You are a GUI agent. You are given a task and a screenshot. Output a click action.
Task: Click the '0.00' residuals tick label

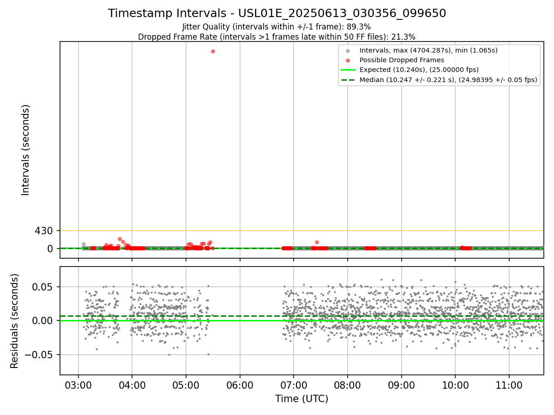pyautogui.click(x=43, y=321)
